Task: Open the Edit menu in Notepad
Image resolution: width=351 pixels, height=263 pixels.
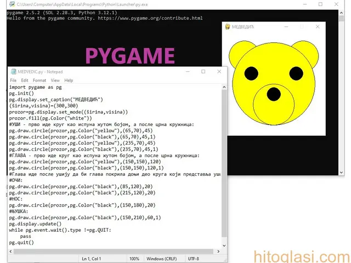Action: [25, 81]
